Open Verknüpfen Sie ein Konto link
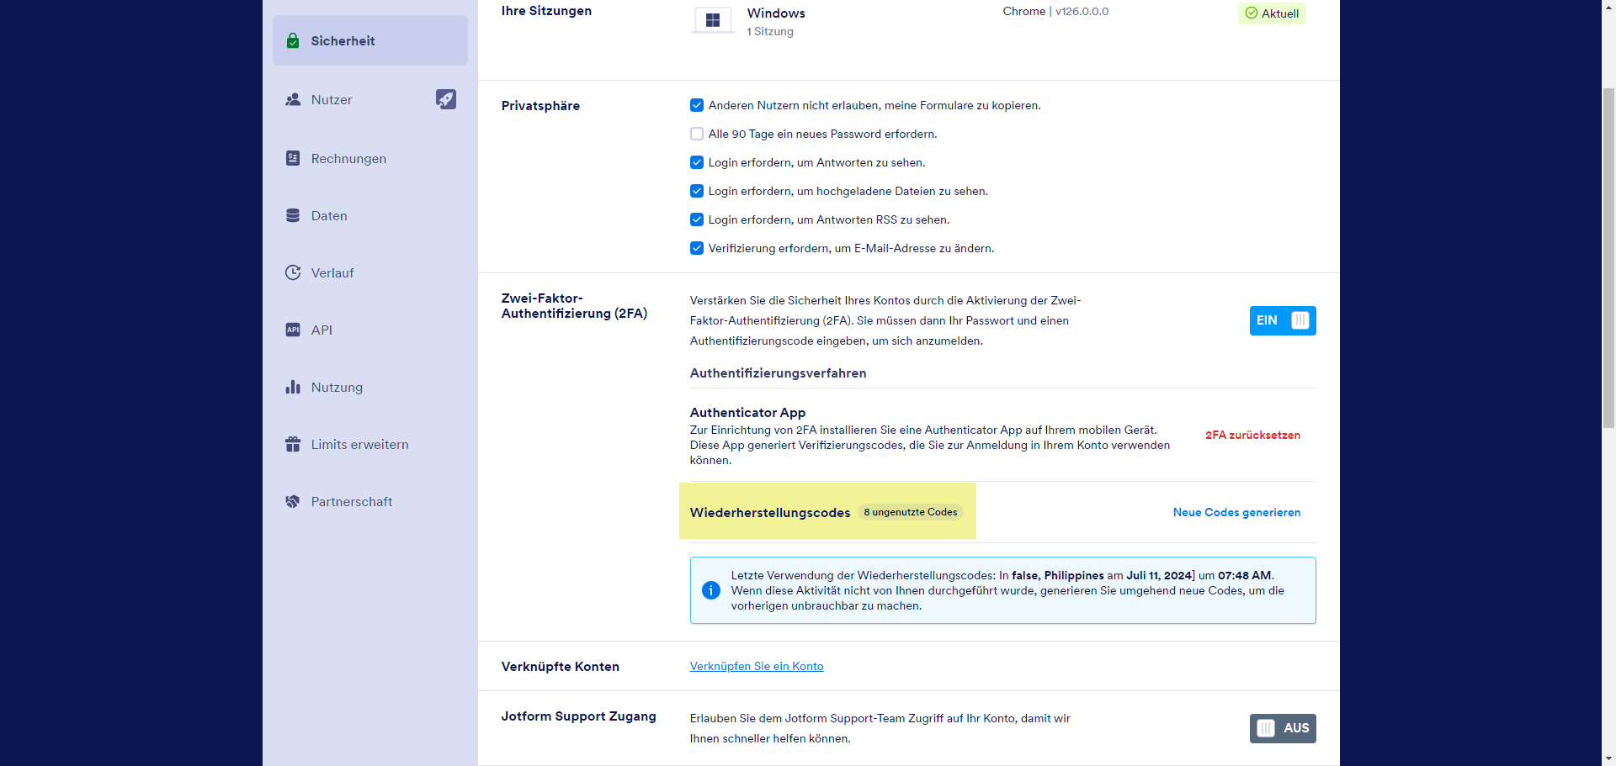The height and width of the screenshot is (766, 1616). point(757,666)
